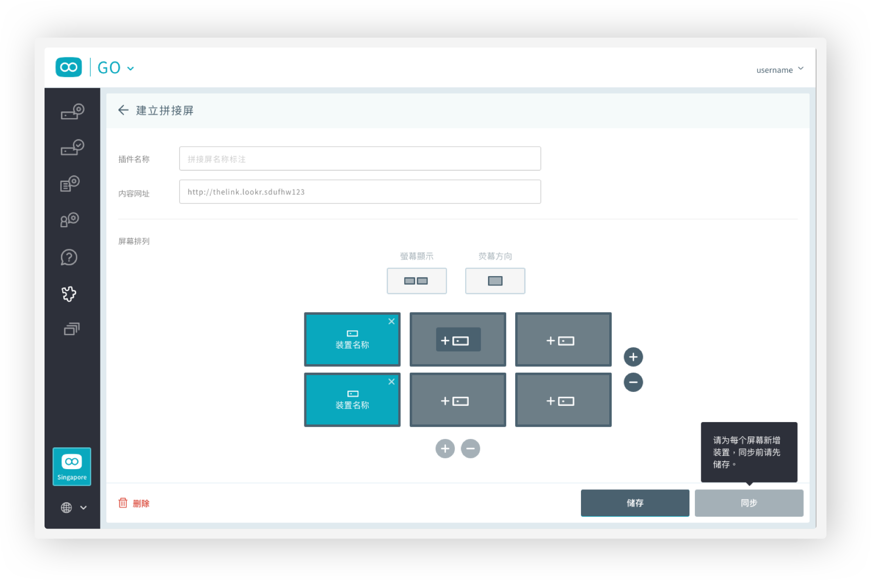871x580 pixels.
Task: Open the help question mark sidebar icon
Action: coord(69,257)
